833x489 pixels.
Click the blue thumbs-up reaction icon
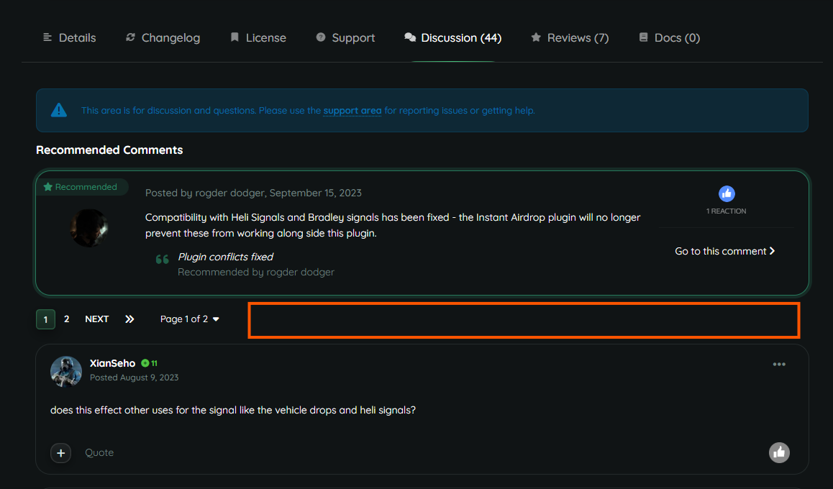[x=727, y=193]
